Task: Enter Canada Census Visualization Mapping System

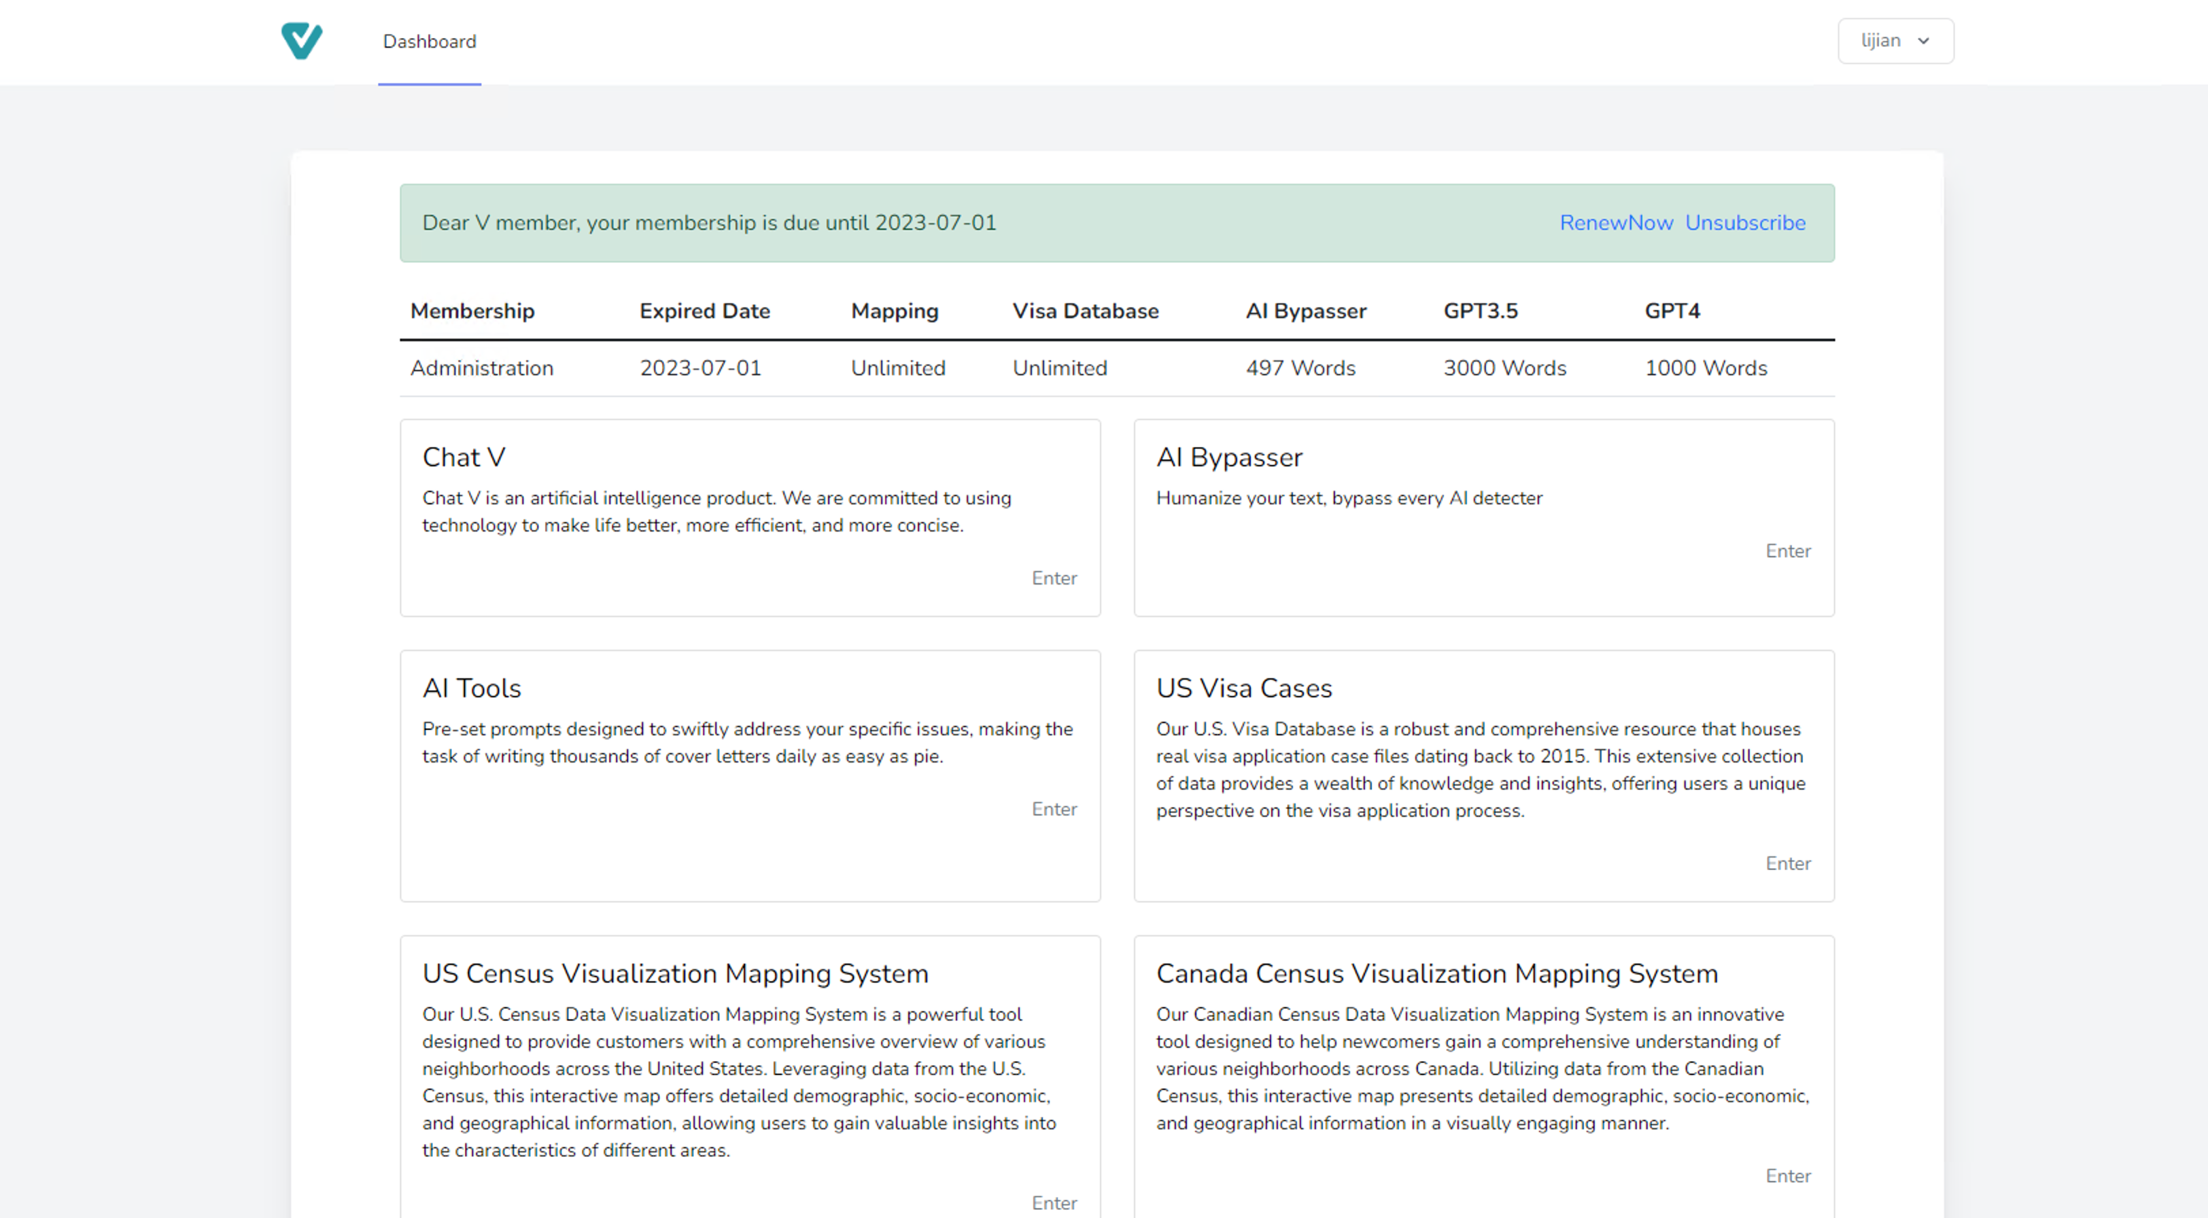Action: tap(1787, 1176)
